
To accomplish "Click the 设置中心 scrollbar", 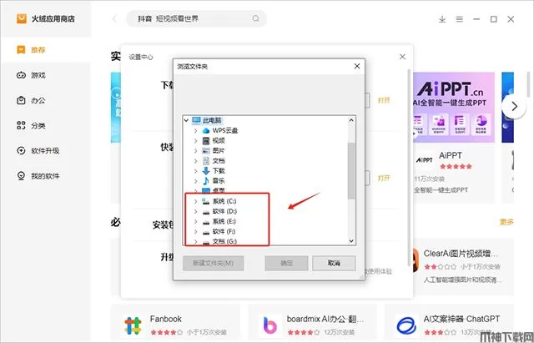I will [409, 167].
